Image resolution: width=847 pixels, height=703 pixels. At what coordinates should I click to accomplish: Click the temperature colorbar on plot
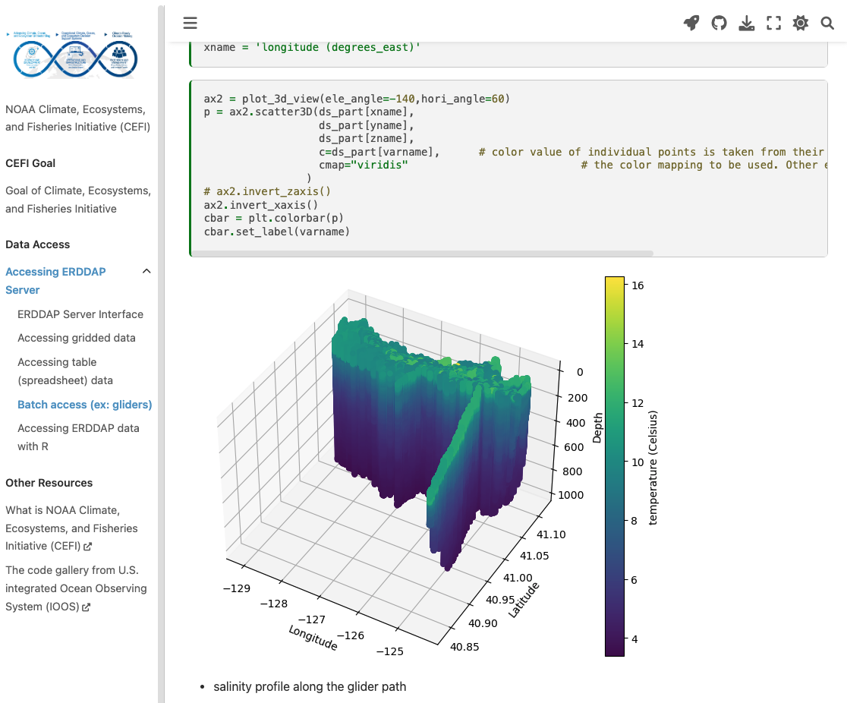click(614, 466)
